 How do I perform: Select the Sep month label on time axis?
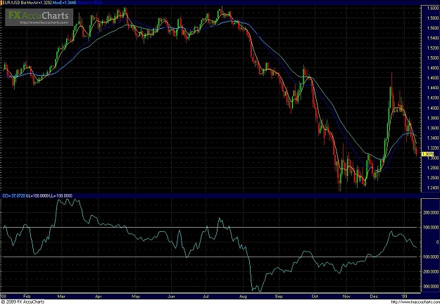(279, 297)
